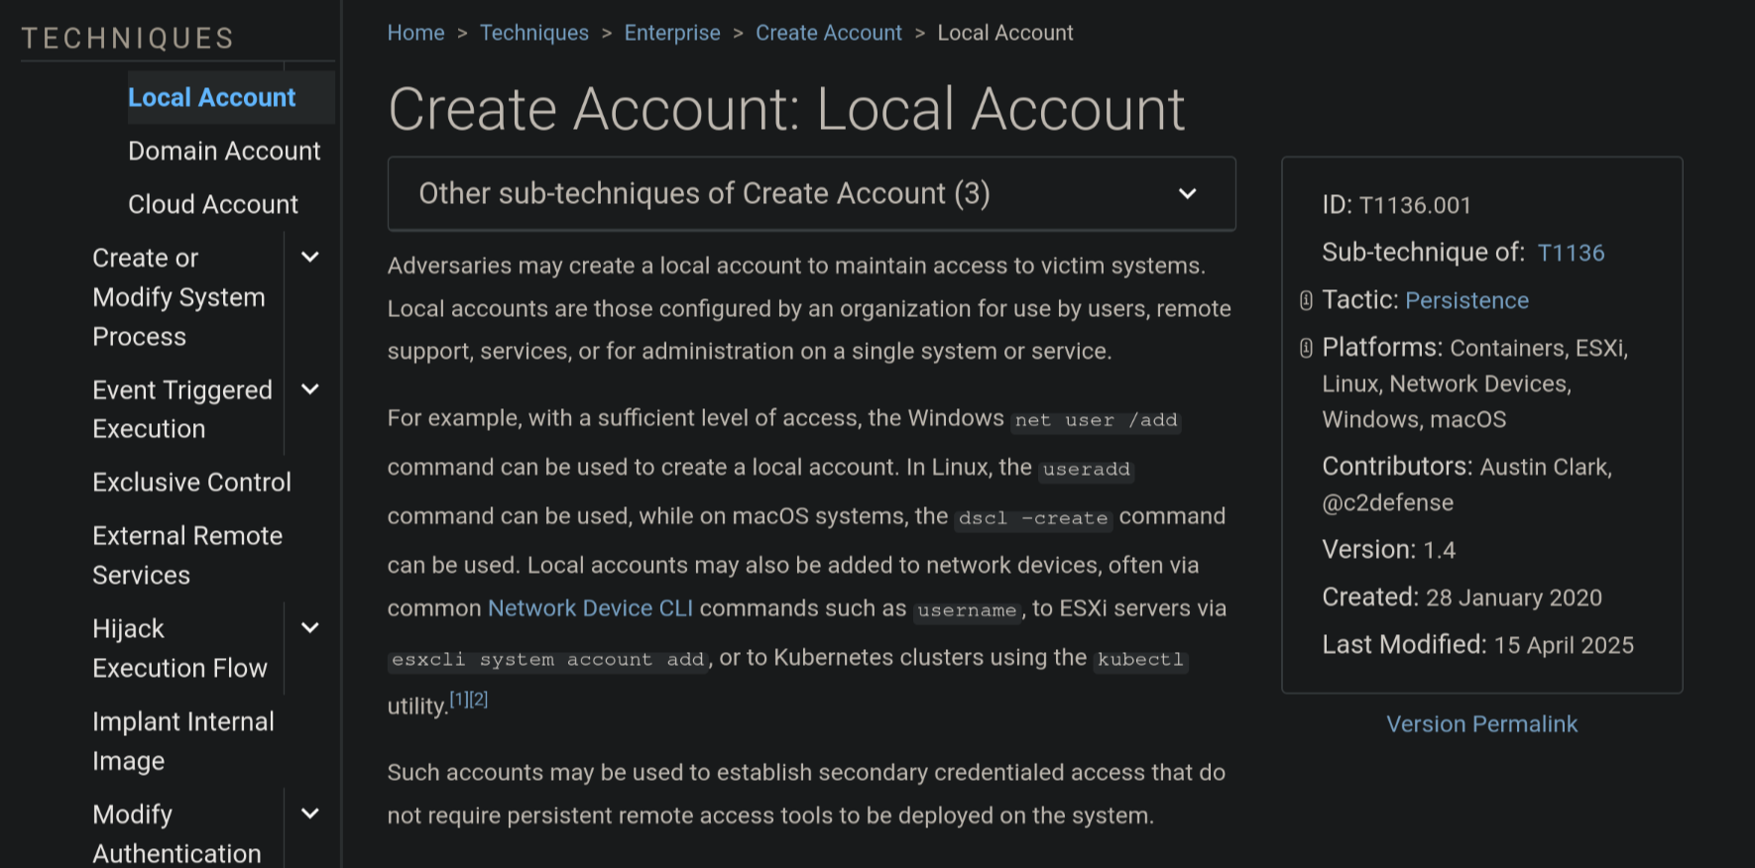Click the 'username' code snippet
The width and height of the screenshot is (1755, 868).
pyautogui.click(x=967, y=610)
